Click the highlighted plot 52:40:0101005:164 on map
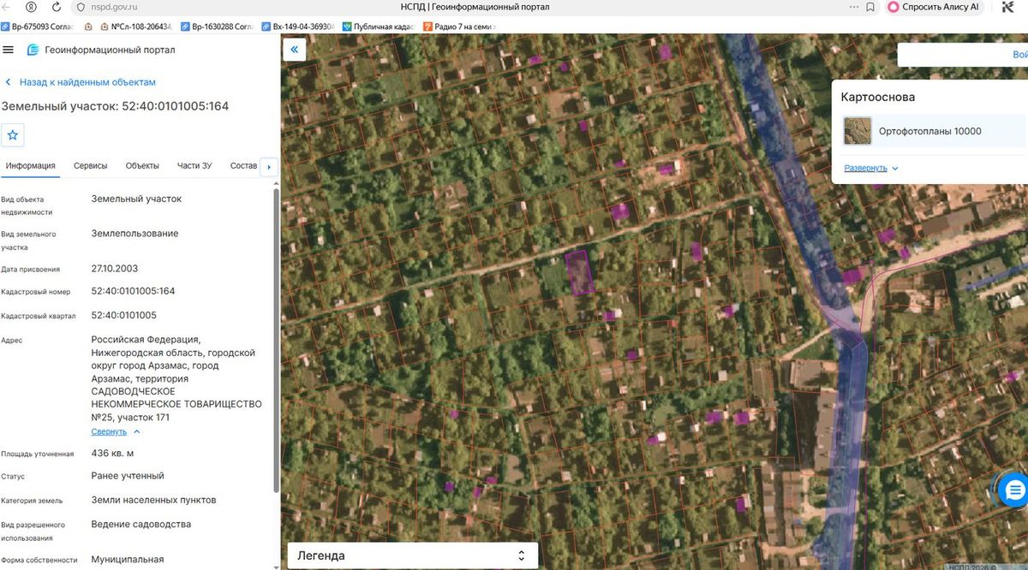Viewport: 1028px width, 570px height. [x=581, y=272]
